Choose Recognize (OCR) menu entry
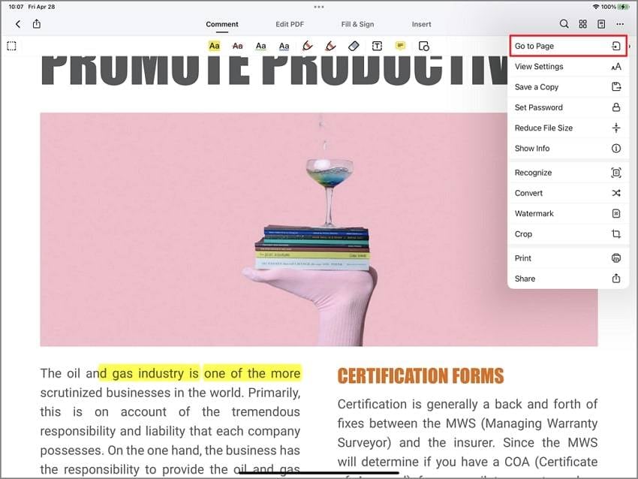Viewport: 638px width, 479px height. point(568,173)
